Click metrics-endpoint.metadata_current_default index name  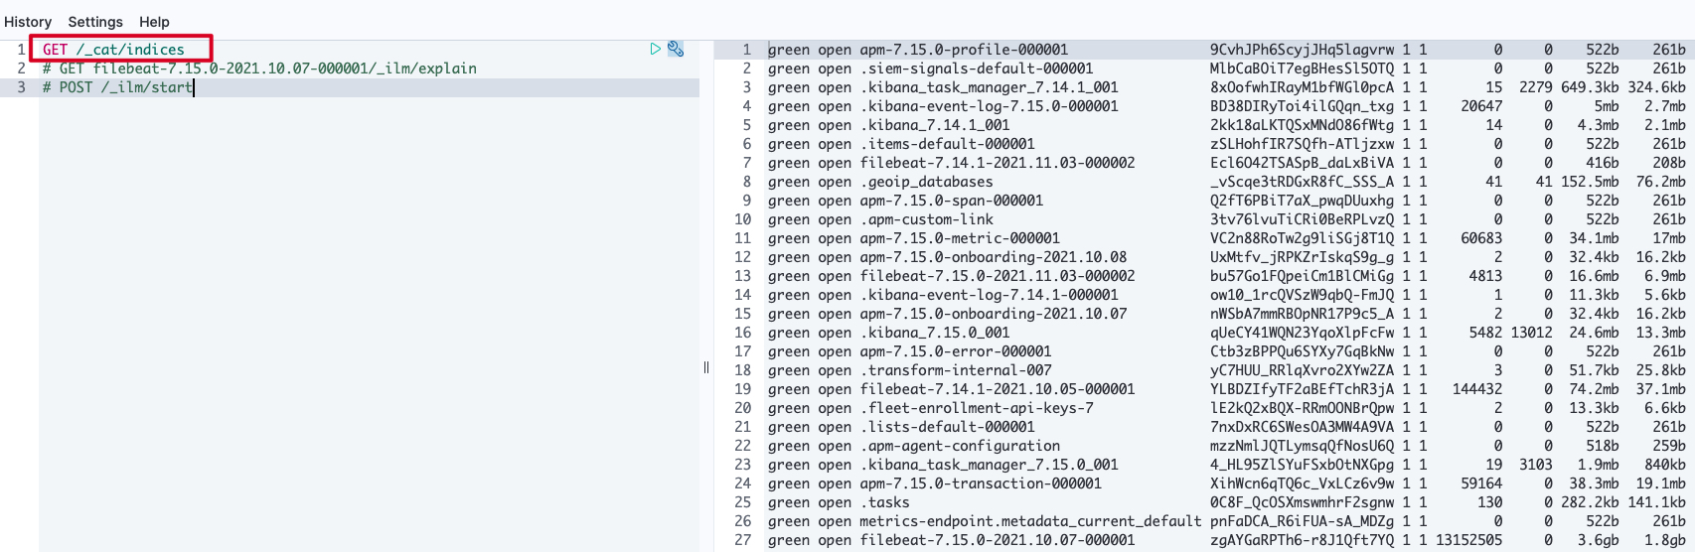[x=1031, y=521]
